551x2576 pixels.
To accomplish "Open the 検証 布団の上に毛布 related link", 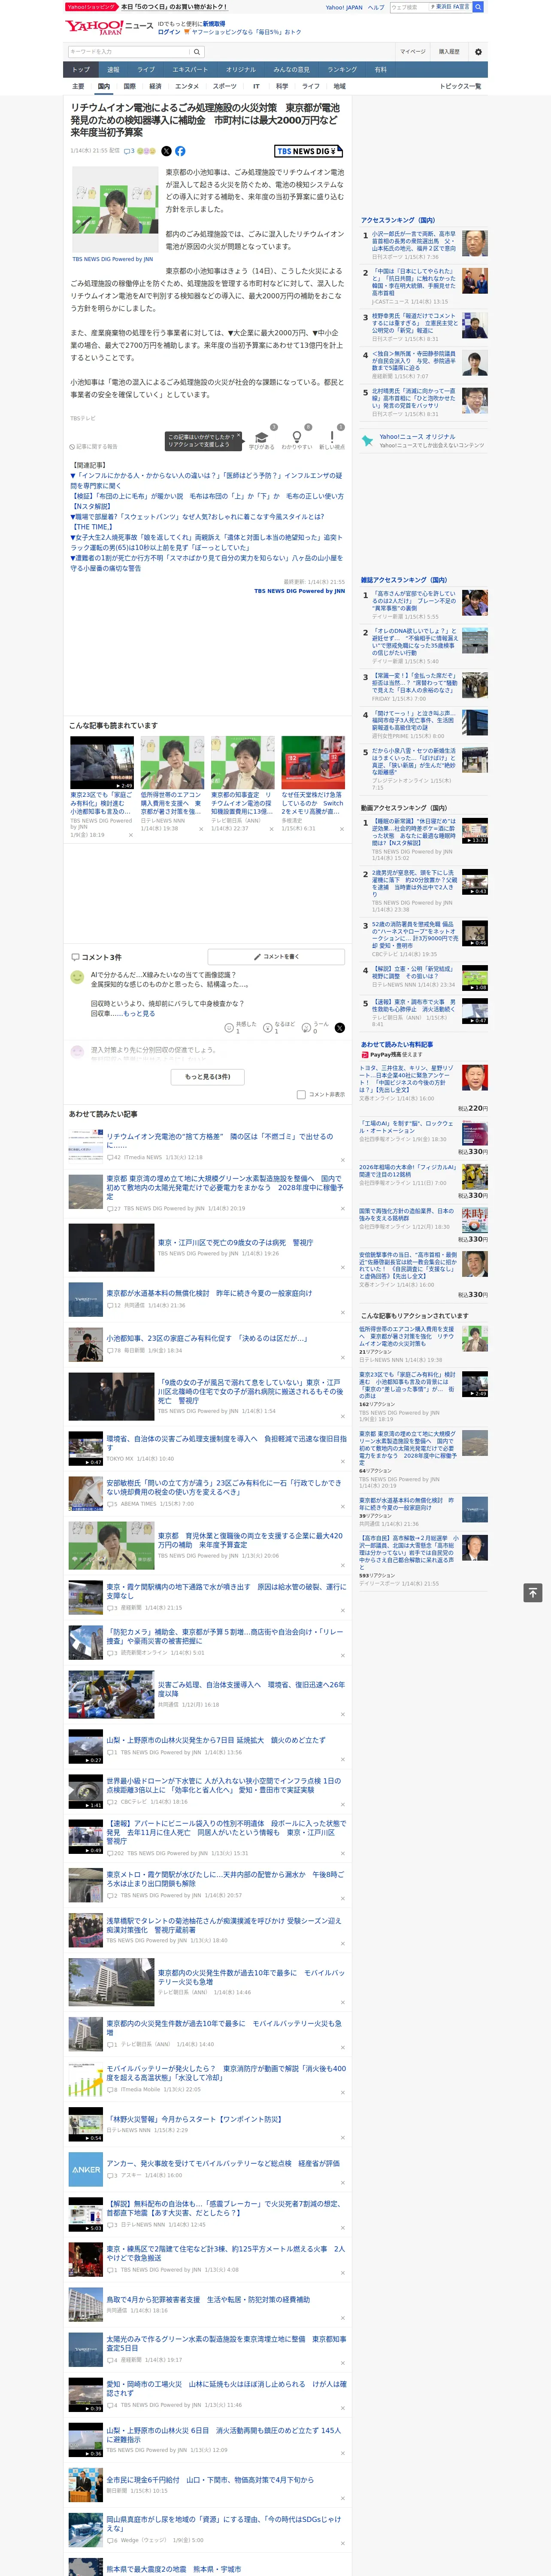I will pyautogui.click(x=206, y=501).
